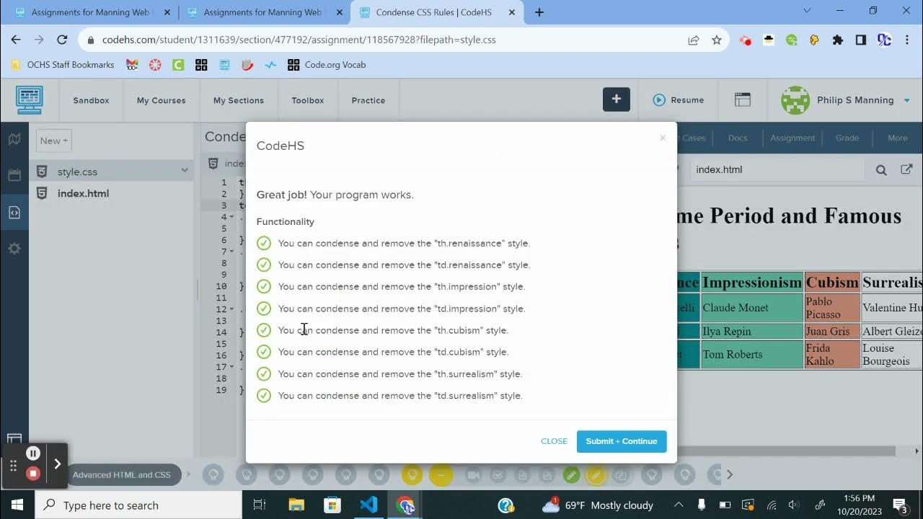Screen dimensions: 923x519
Task: Switch to first Assignments for Manning tab
Action: [x=91, y=12]
